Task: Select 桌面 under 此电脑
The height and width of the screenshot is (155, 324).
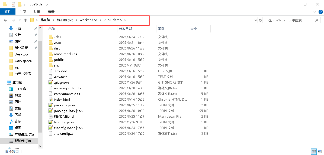Action: [x=18, y=128]
